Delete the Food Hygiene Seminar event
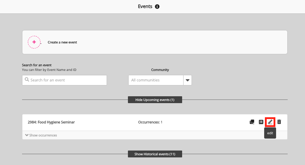This screenshot has height=165, width=305. [279, 122]
